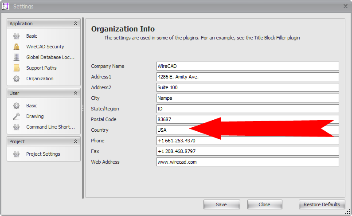Collapse the Project group chevron
The image size is (352, 216).
[x=76, y=141]
